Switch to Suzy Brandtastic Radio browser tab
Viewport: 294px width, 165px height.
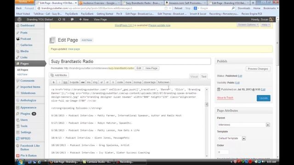coord(142,3)
